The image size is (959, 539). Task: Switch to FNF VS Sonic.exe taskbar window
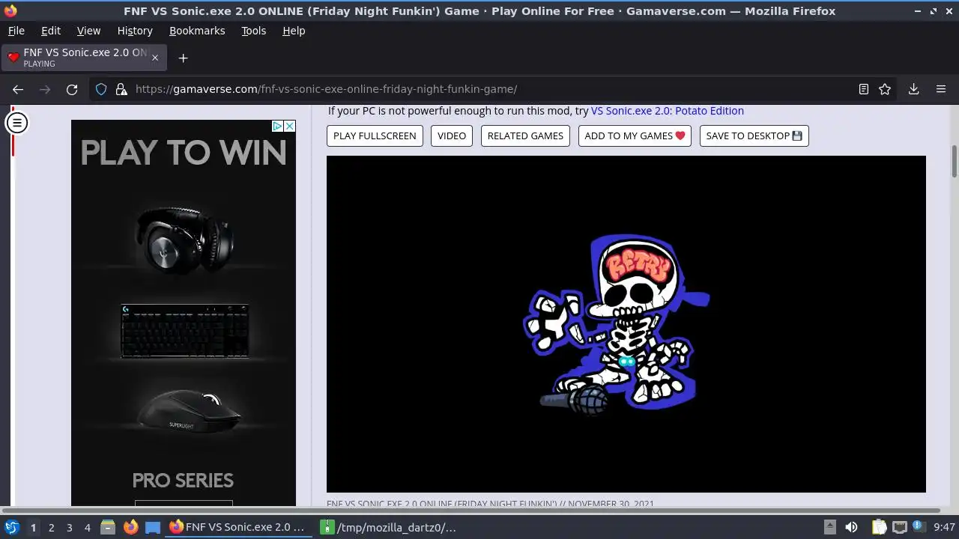click(238, 527)
